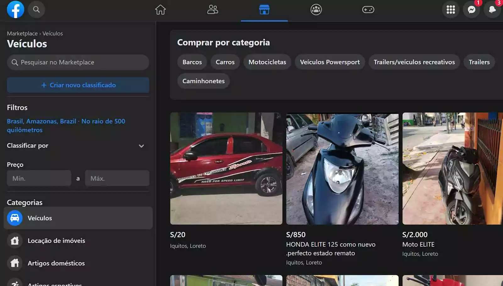
Task: Click the S/850 price
Action: 296,234
